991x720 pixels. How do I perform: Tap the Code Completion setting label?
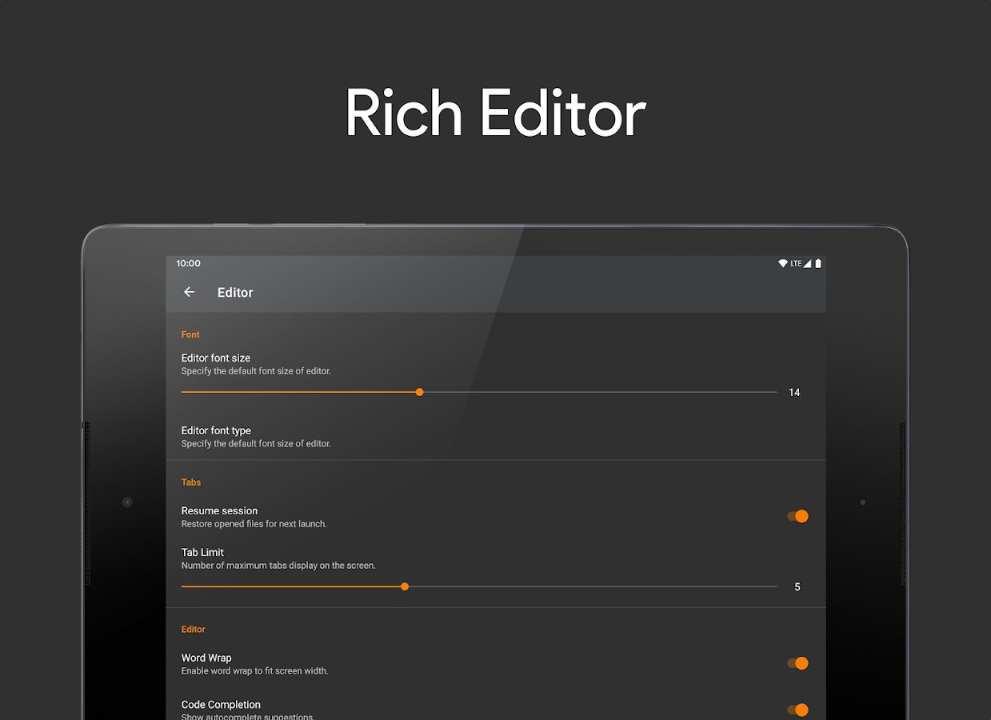(x=221, y=705)
